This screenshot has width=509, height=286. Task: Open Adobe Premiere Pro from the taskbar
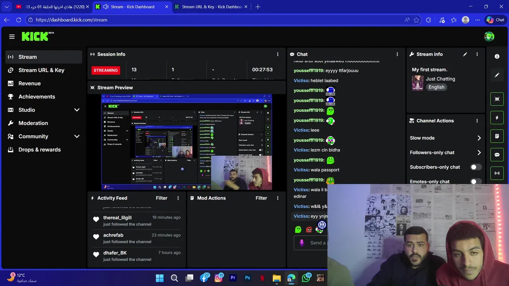click(x=233, y=278)
